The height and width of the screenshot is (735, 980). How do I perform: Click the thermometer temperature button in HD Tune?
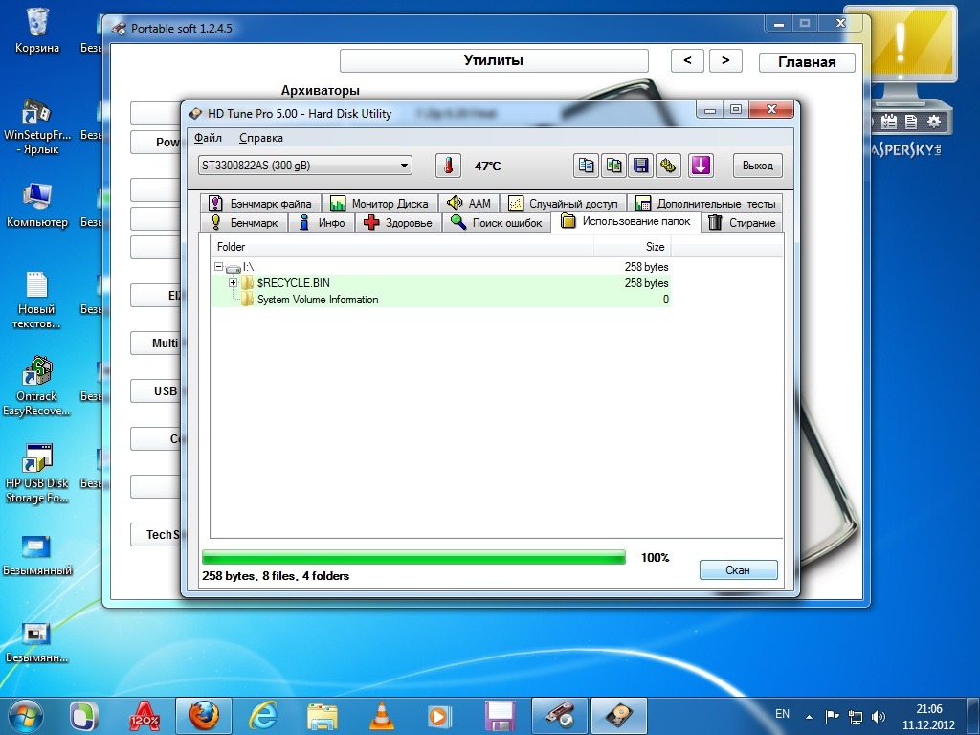pyautogui.click(x=448, y=166)
